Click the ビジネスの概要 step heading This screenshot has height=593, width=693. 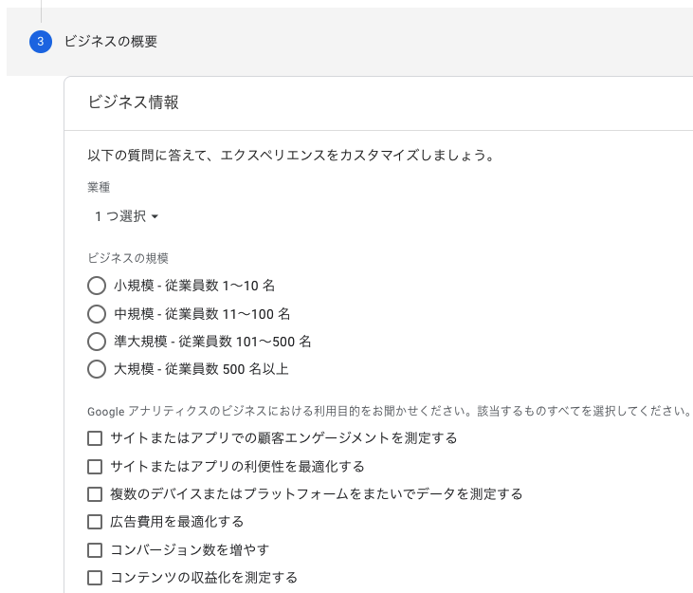click(111, 42)
